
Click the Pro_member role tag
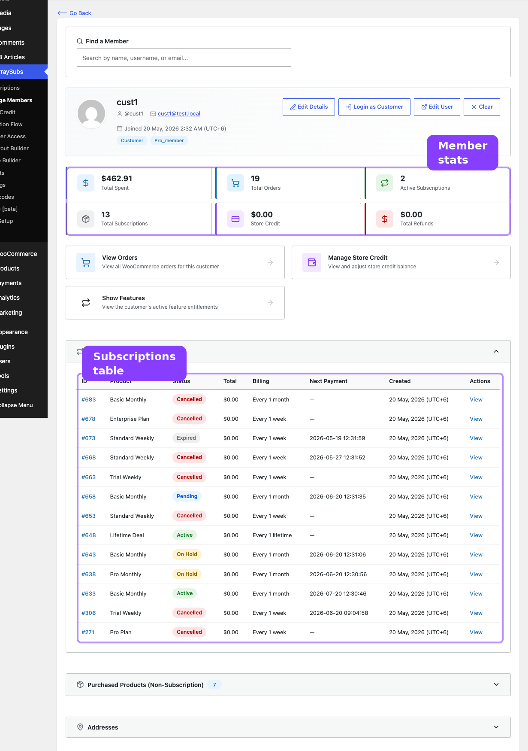tap(169, 140)
